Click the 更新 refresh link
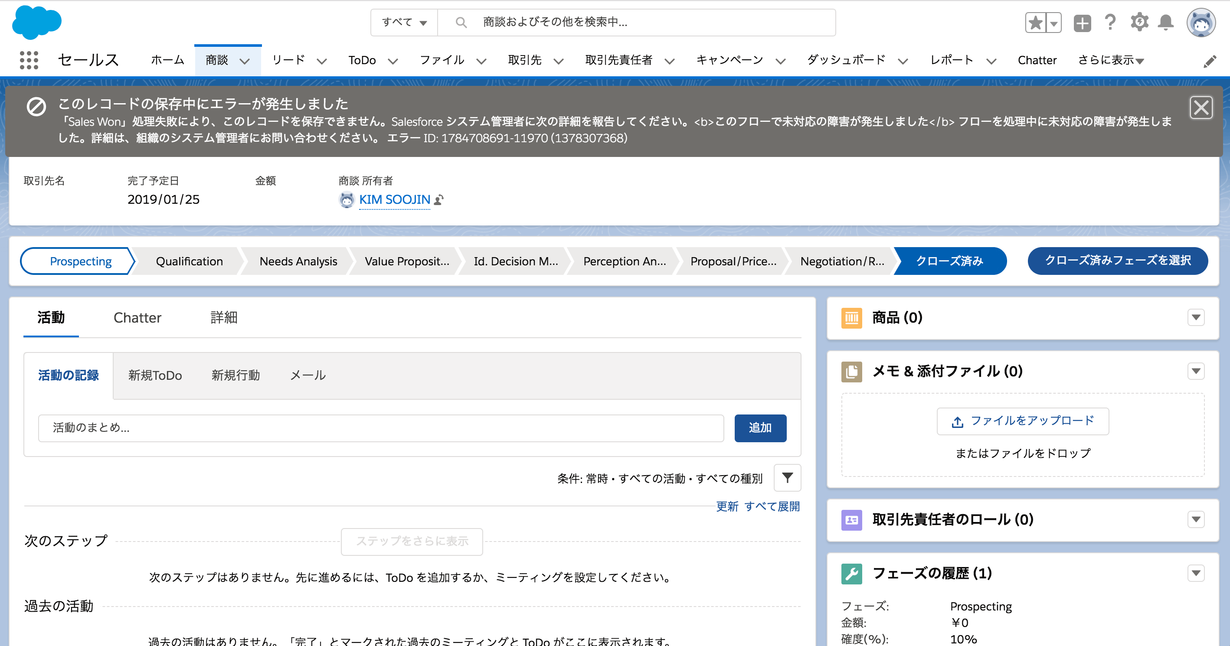 coord(727,506)
